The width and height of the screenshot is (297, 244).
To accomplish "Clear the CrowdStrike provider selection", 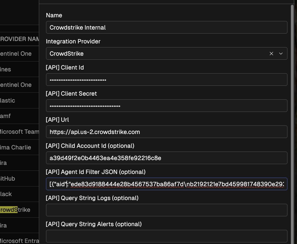I will tap(271, 54).
